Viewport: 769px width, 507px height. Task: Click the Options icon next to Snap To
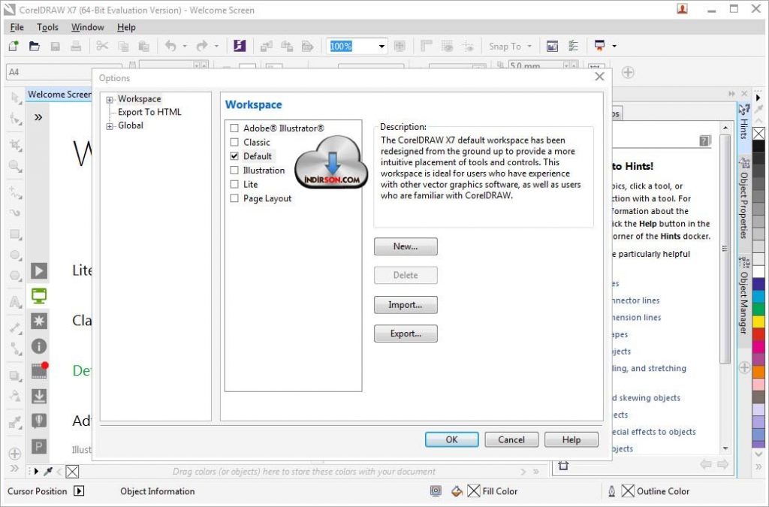573,46
